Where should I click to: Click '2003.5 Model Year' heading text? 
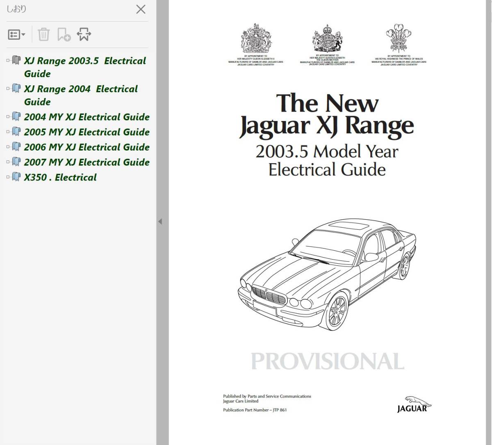[x=327, y=151]
